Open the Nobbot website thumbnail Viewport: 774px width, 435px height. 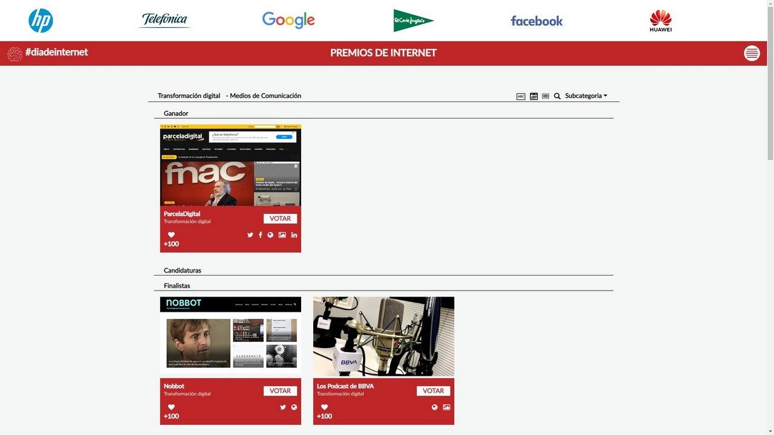click(x=230, y=337)
